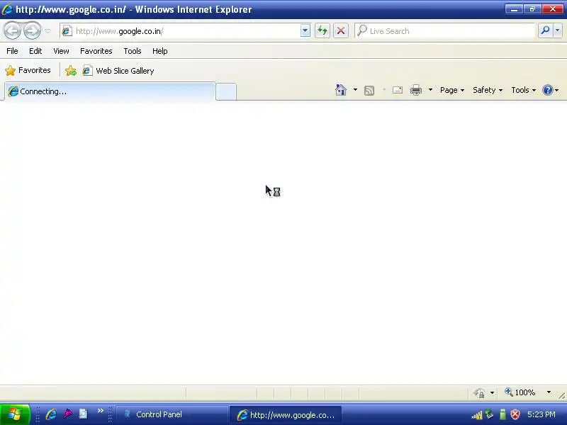The image size is (567, 425).
Task: Switch to Control Panel taskbar button
Action: click(172, 414)
